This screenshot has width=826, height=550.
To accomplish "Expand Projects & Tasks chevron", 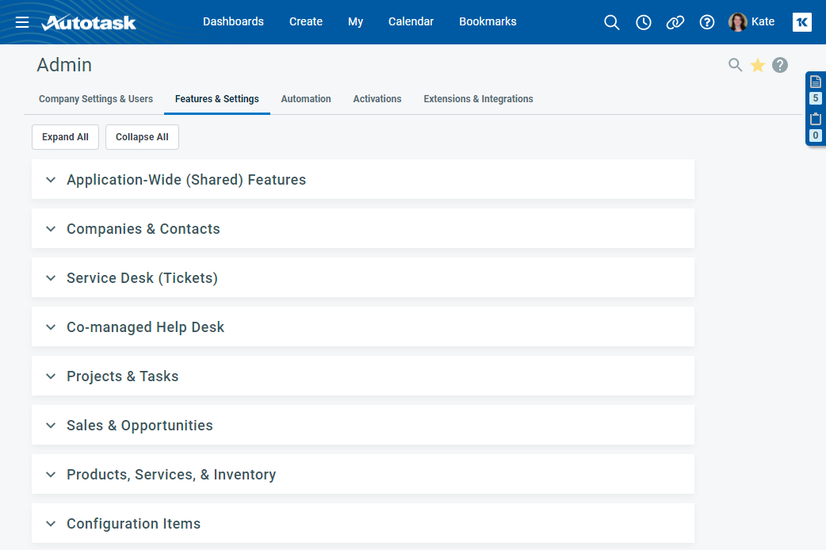I will [x=51, y=376].
